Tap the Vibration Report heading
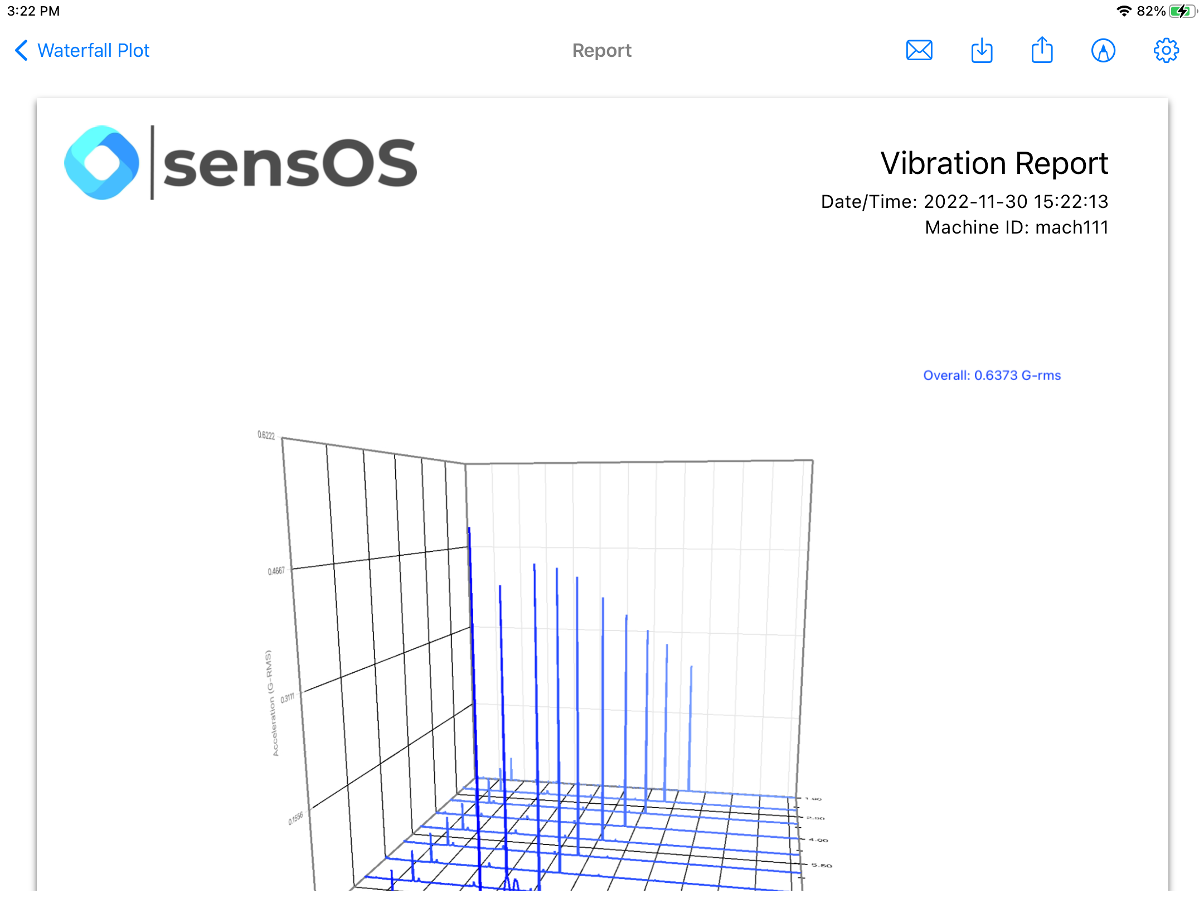Viewport: 1204px width, 903px height. coord(994,163)
